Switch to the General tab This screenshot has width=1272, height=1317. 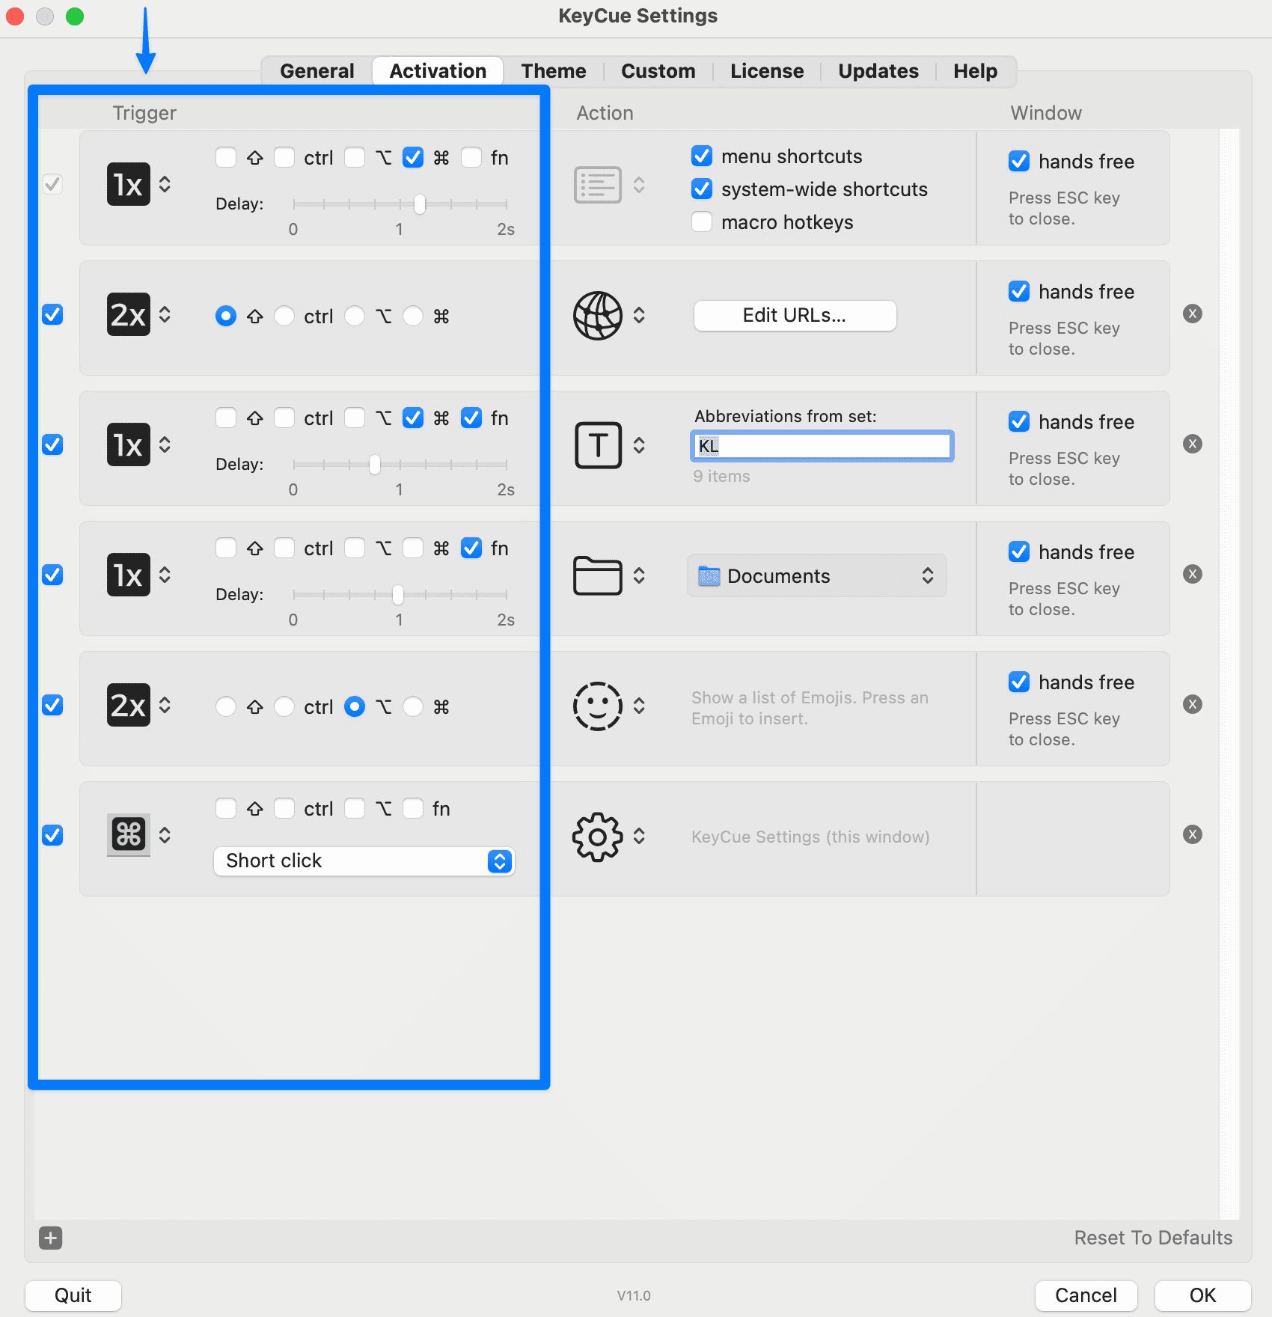click(317, 71)
